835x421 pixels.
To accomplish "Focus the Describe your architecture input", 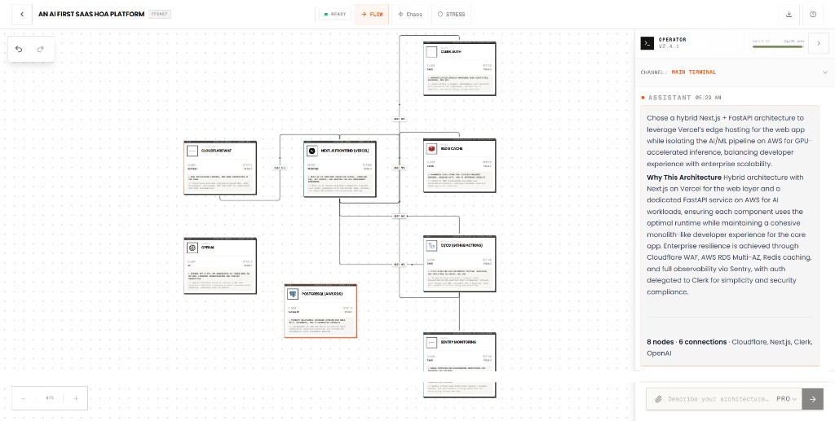I will (x=718, y=399).
